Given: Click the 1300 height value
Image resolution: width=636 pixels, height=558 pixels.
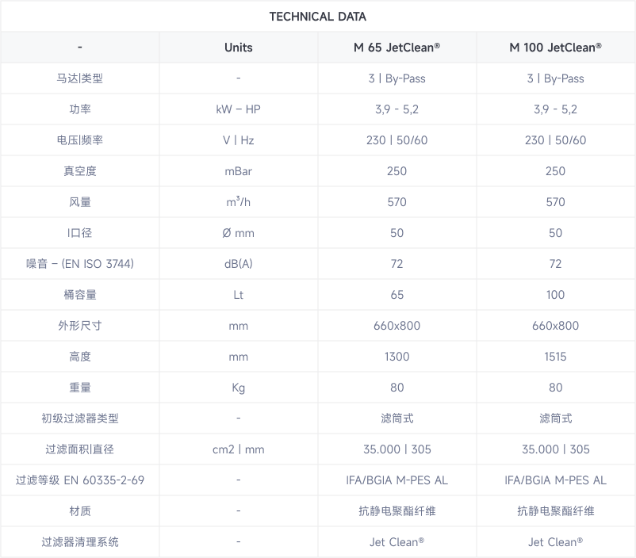Looking at the screenshot, I should point(397,357).
